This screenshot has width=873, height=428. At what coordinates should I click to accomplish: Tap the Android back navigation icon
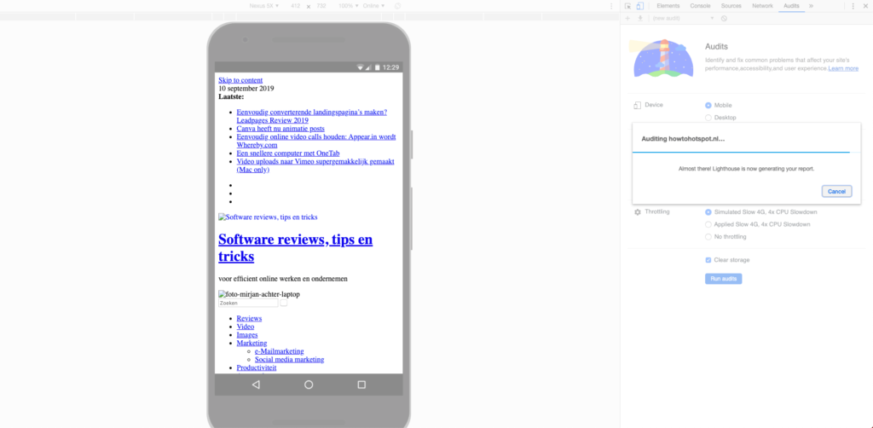(256, 385)
